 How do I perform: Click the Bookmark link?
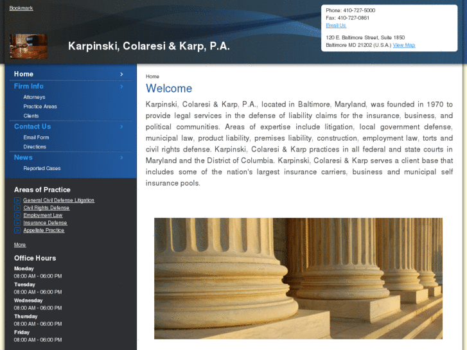coord(21,8)
